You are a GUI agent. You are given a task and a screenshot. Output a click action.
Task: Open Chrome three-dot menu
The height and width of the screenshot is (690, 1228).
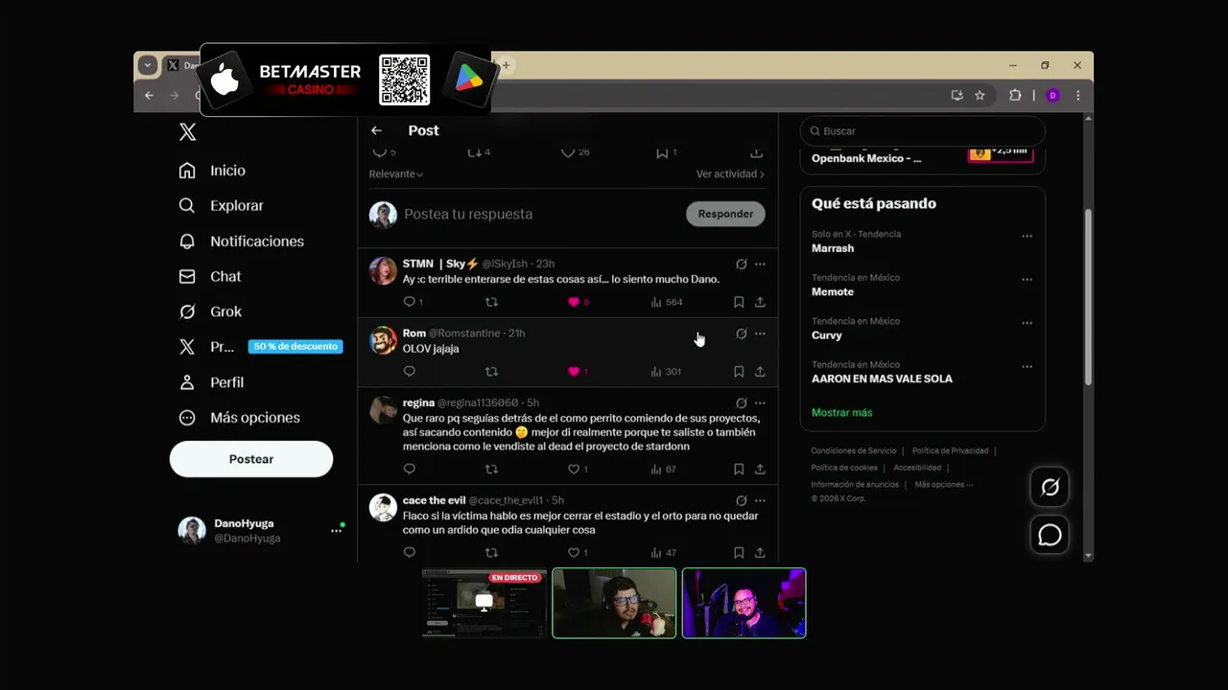(1078, 95)
